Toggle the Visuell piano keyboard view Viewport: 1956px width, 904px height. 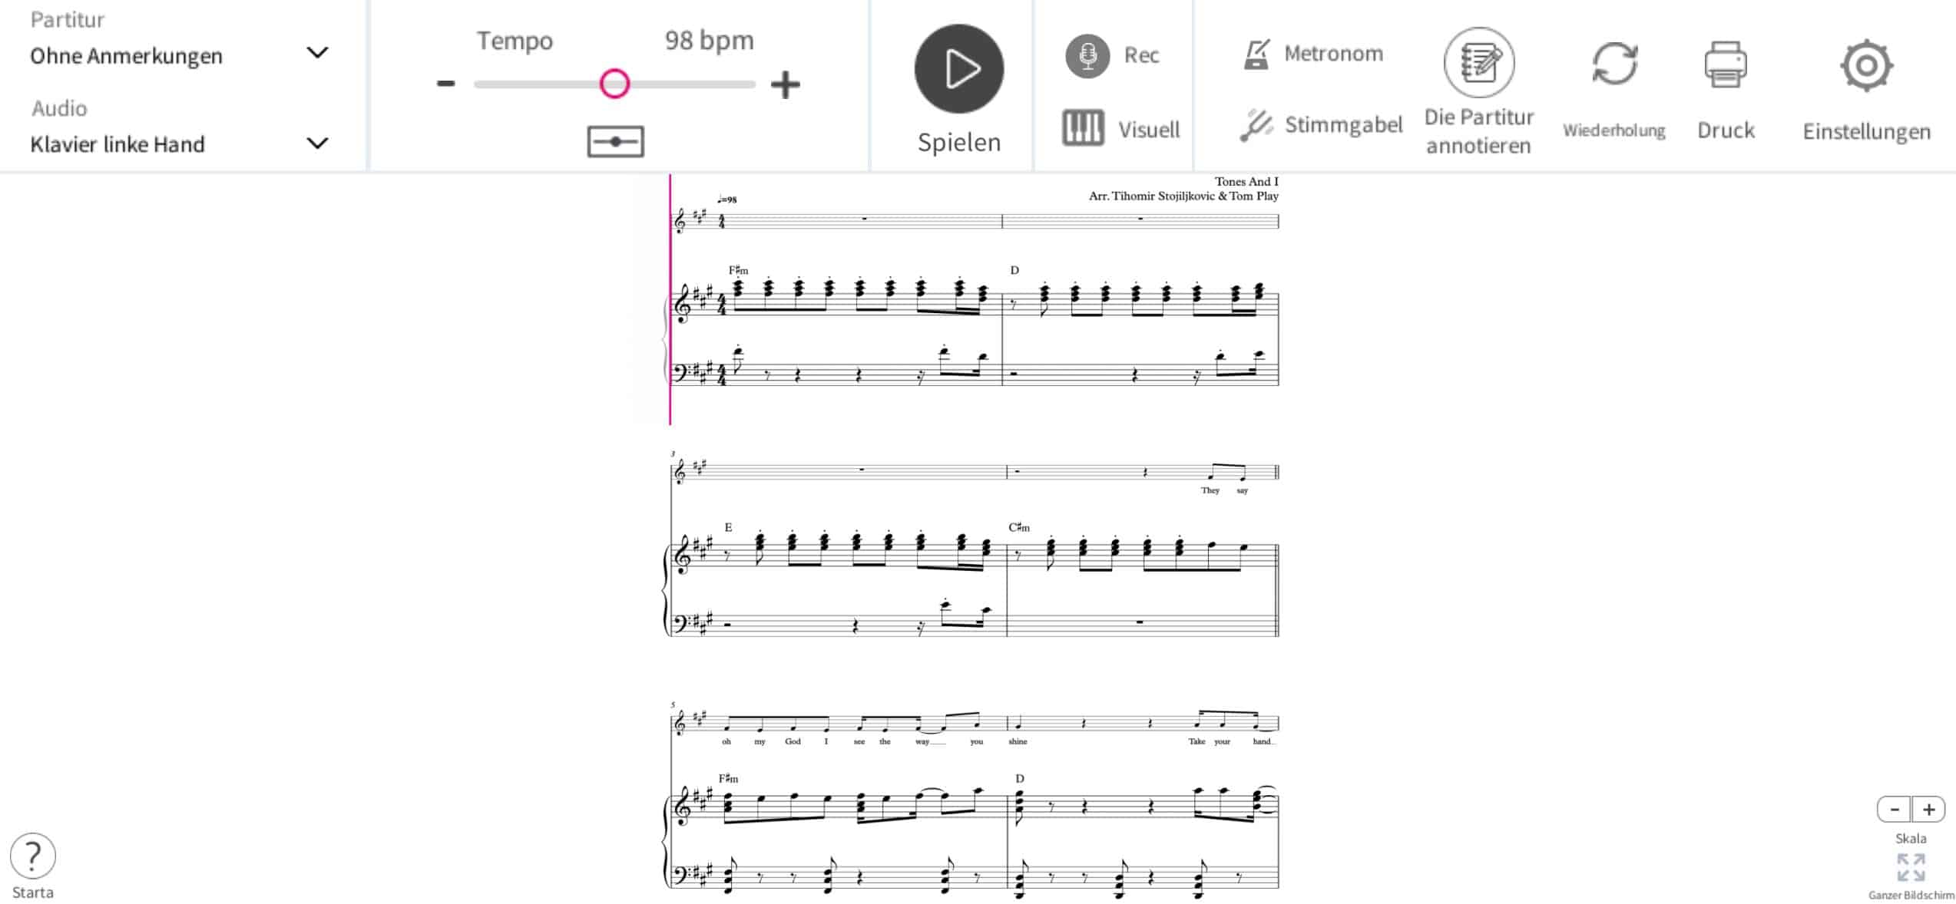click(x=1083, y=128)
